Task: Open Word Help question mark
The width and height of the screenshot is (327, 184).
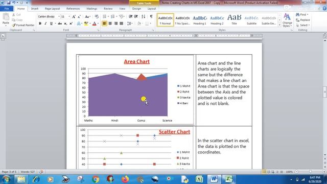Action: (x=324, y=9)
